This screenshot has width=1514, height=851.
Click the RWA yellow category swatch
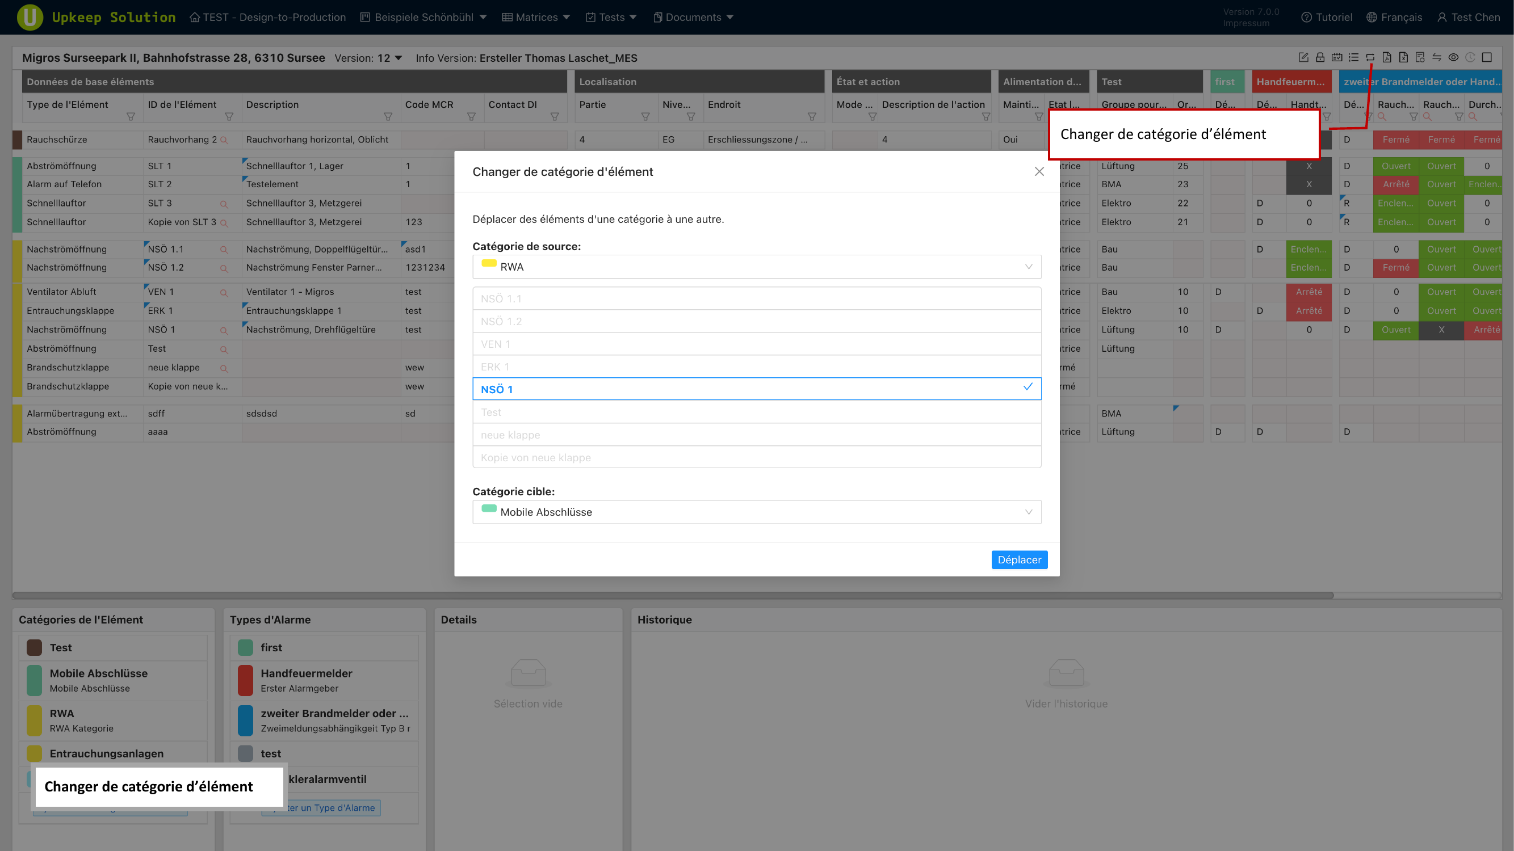tap(34, 720)
